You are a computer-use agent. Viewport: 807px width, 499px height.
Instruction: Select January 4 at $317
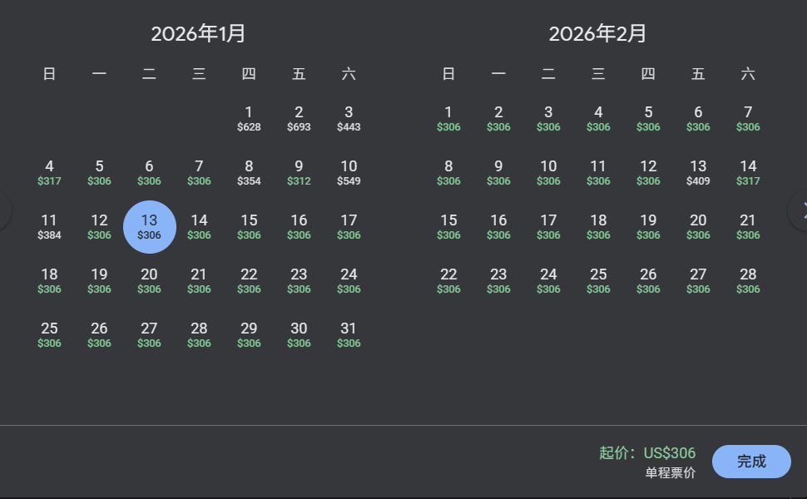tap(49, 172)
